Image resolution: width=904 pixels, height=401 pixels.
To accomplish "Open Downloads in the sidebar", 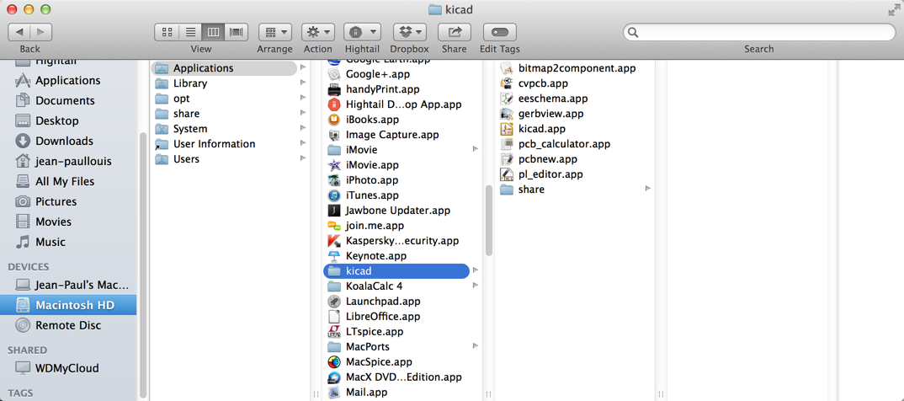I will coord(64,141).
